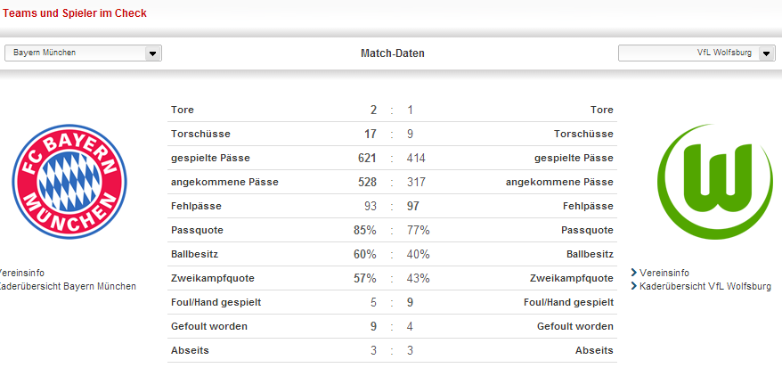Click the right Abseits row label
The height and width of the screenshot is (368, 782).
594,350
